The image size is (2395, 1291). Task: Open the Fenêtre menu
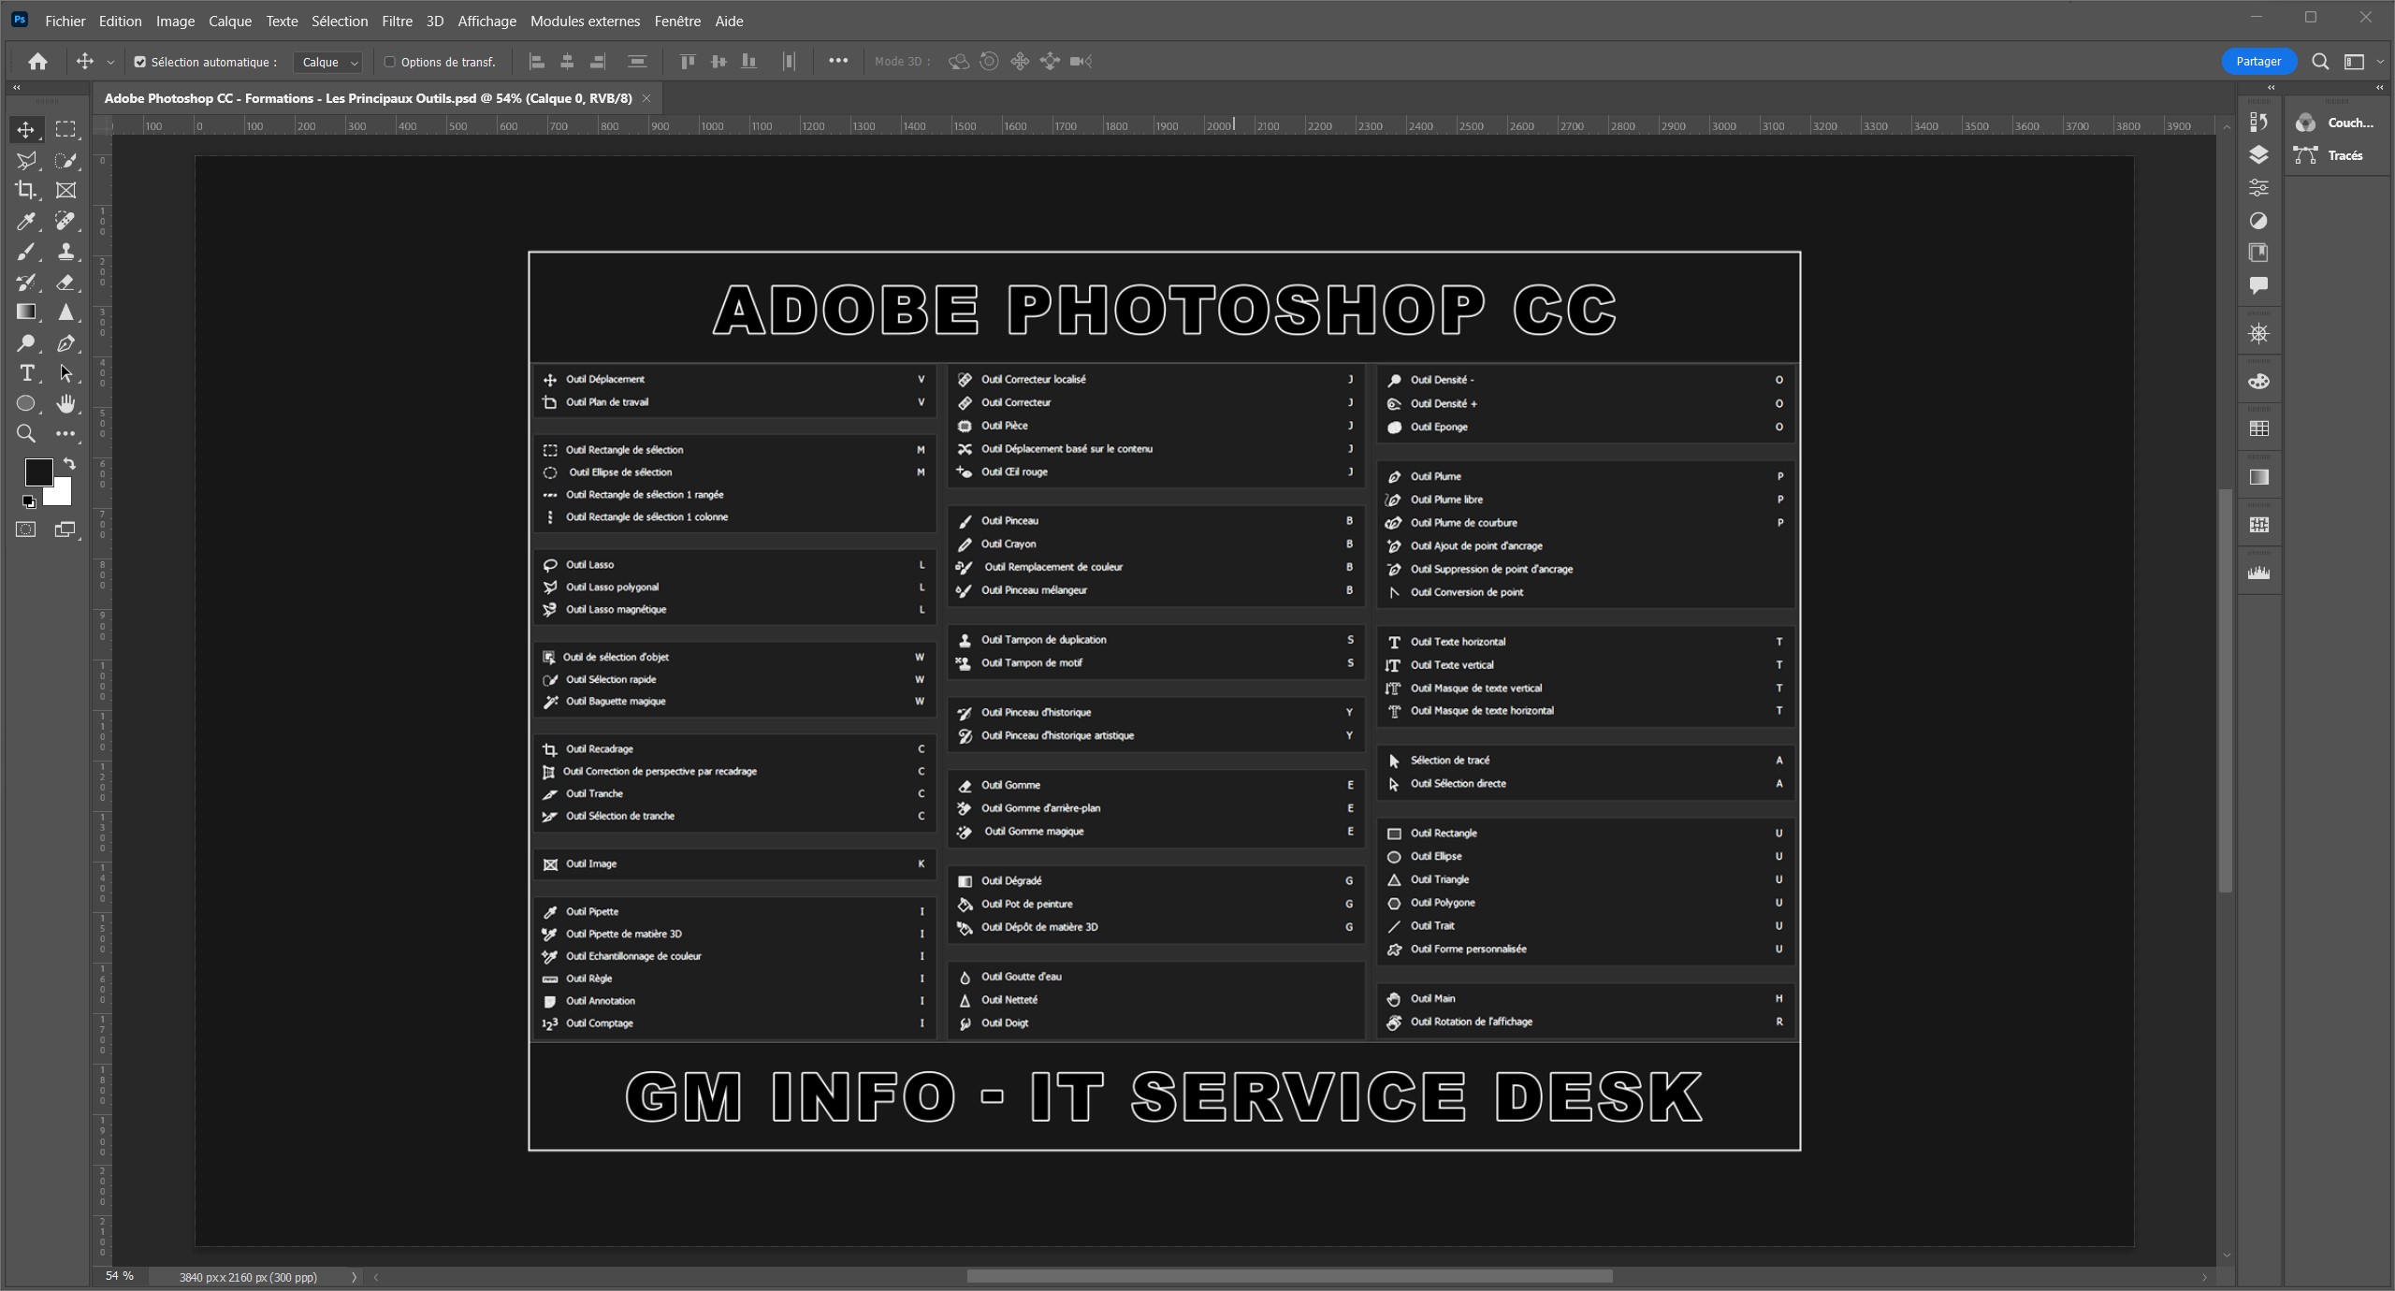coord(677,21)
